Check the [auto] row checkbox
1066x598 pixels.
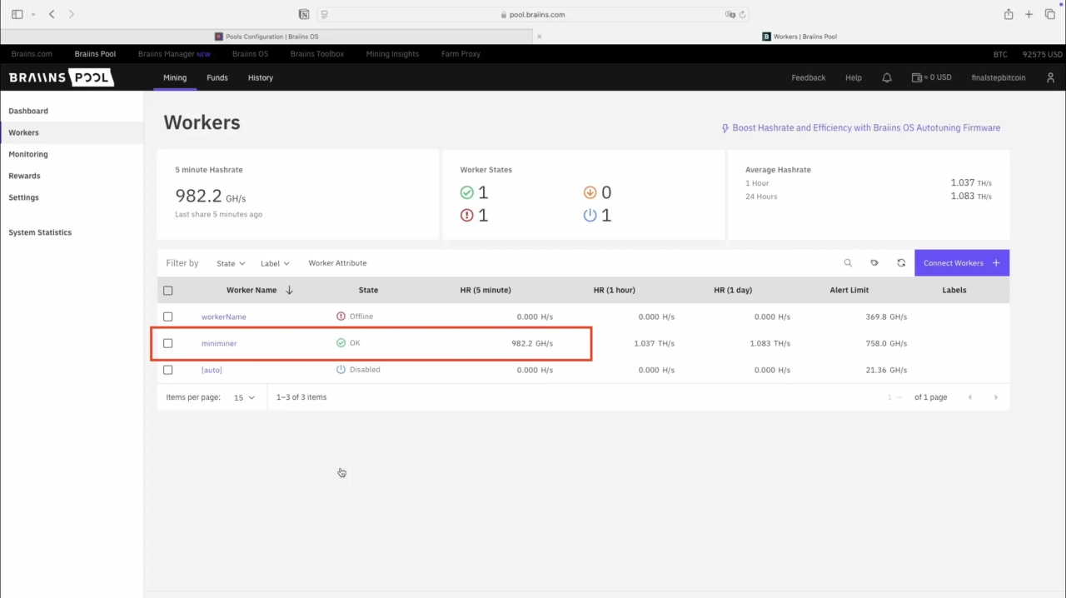[168, 370]
